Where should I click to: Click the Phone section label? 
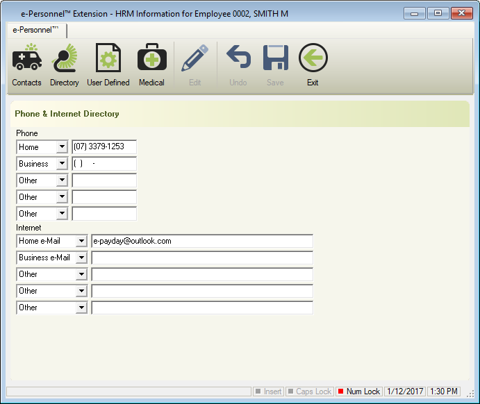27,133
